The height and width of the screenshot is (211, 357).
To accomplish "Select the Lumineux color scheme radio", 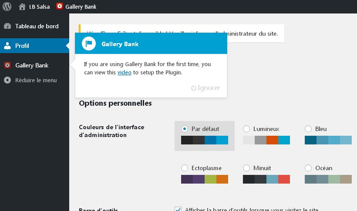I will [x=246, y=129].
